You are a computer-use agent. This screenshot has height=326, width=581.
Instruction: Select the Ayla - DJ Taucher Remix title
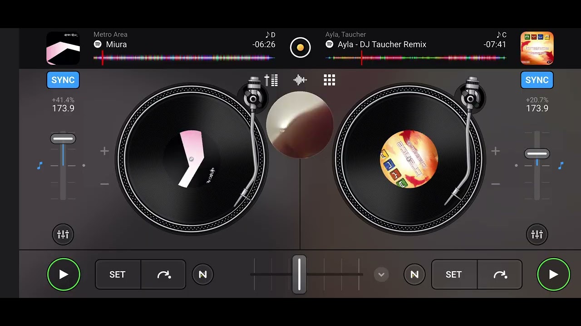point(382,44)
